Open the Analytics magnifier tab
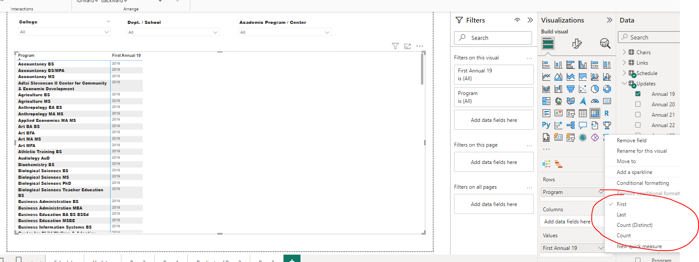This screenshot has width=699, height=262. point(605,43)
